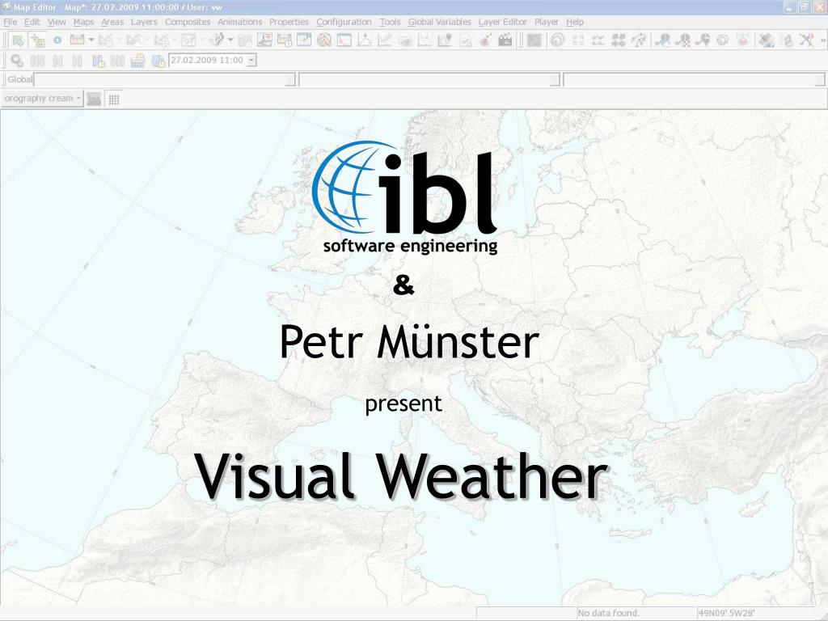
Task: Click the spiral circle icon
Action: click(557, 40)
